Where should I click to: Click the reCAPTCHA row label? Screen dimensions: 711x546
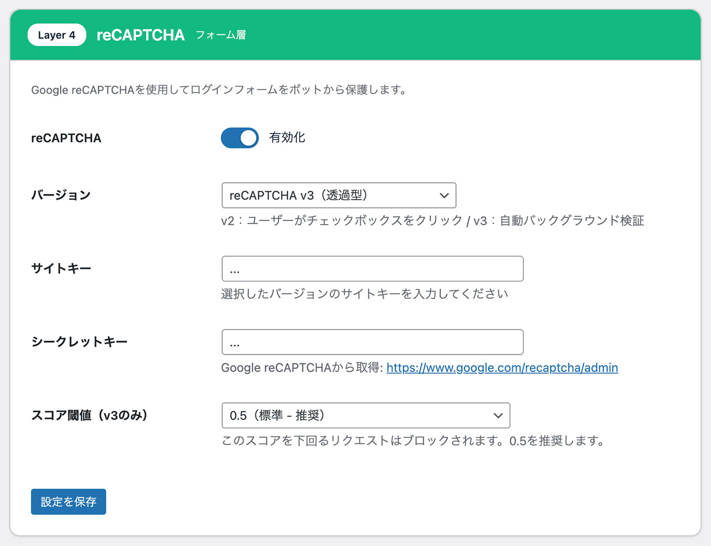[x=66, y=138]
